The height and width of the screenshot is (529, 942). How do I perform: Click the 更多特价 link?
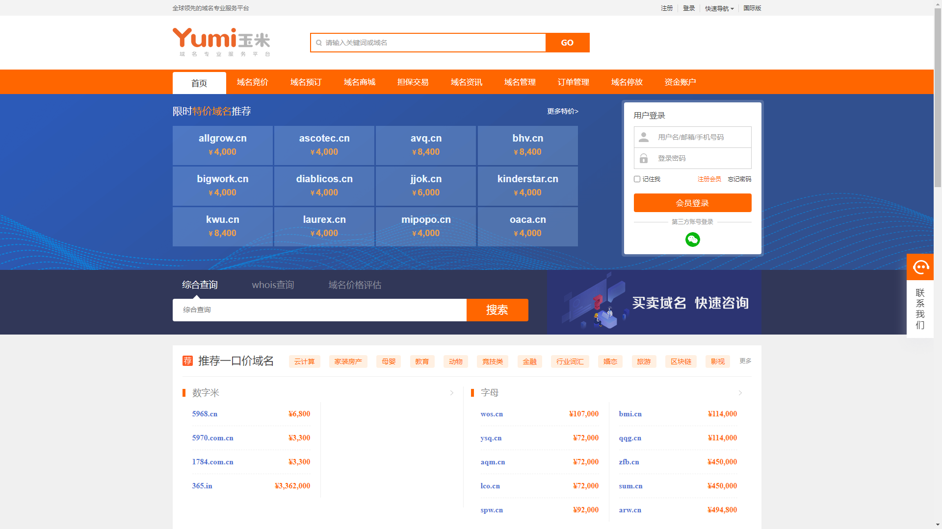click(x=563, y=112)
